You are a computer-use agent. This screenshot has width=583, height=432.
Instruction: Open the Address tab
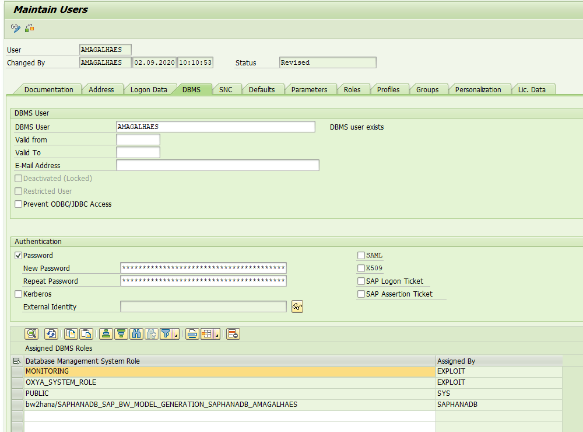(101, 89)
